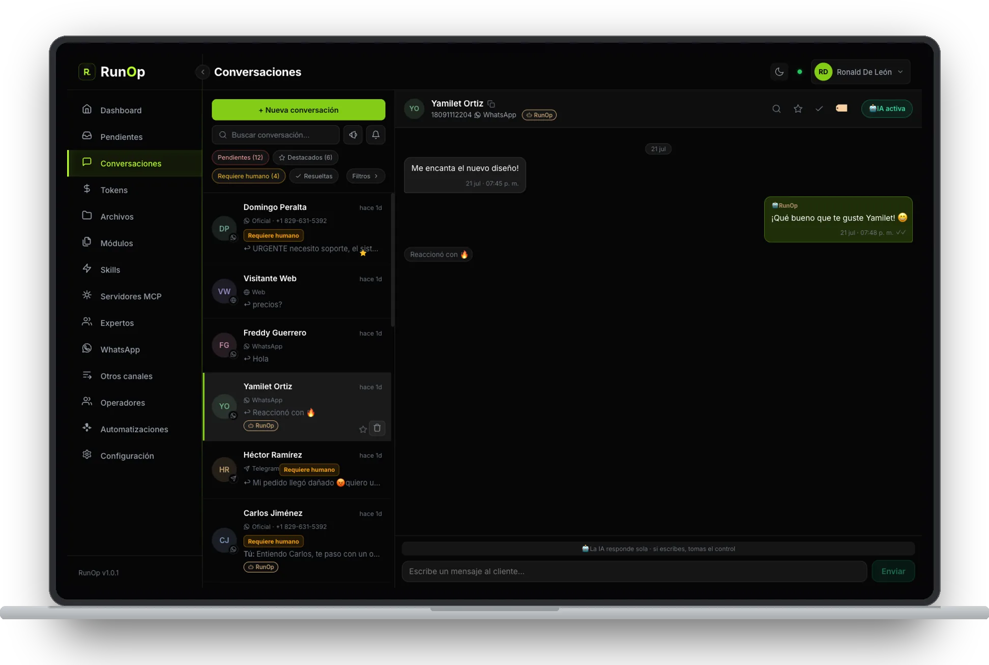
Task: Click the Skills lightning icon
Action: [87, 268]
